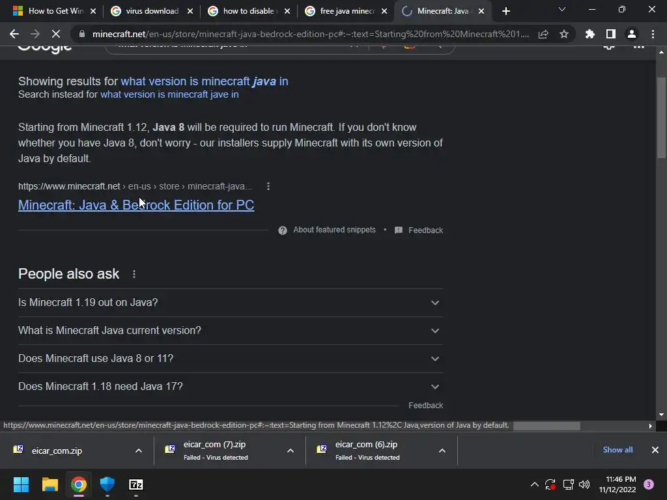The width and height of the screenshot is (667, 500).
Task: Open a new tab with the plus button
Action: (505, 11)
